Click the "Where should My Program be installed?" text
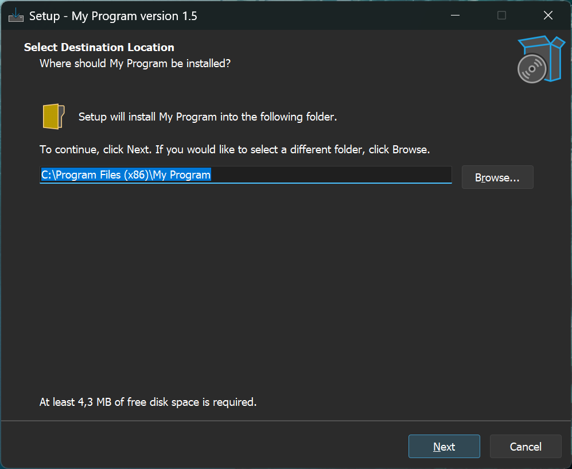The image size is (572, 469). pyautogui.click(x=135, y=64)
